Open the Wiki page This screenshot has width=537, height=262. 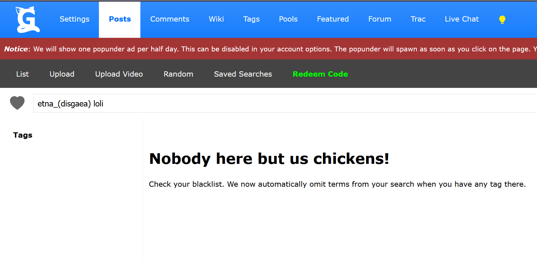coord(216,19)
